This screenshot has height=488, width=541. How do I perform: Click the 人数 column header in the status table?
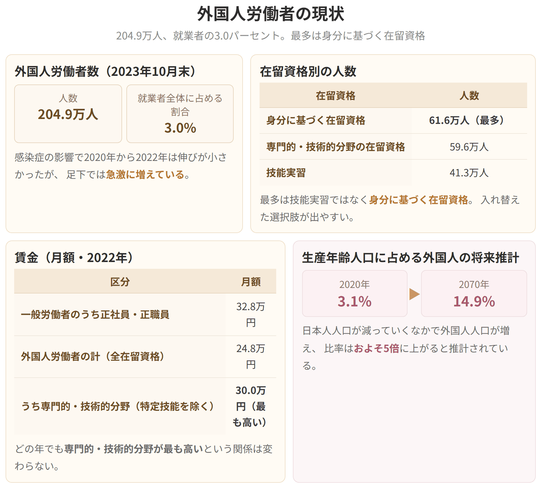coord(469,96)
